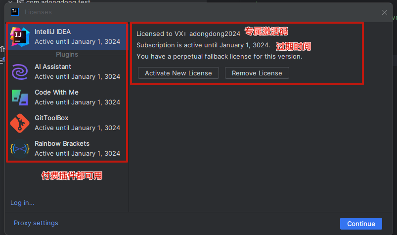Click the 'Licensed to VX: adongdong2024' text

tap(188, 34)
